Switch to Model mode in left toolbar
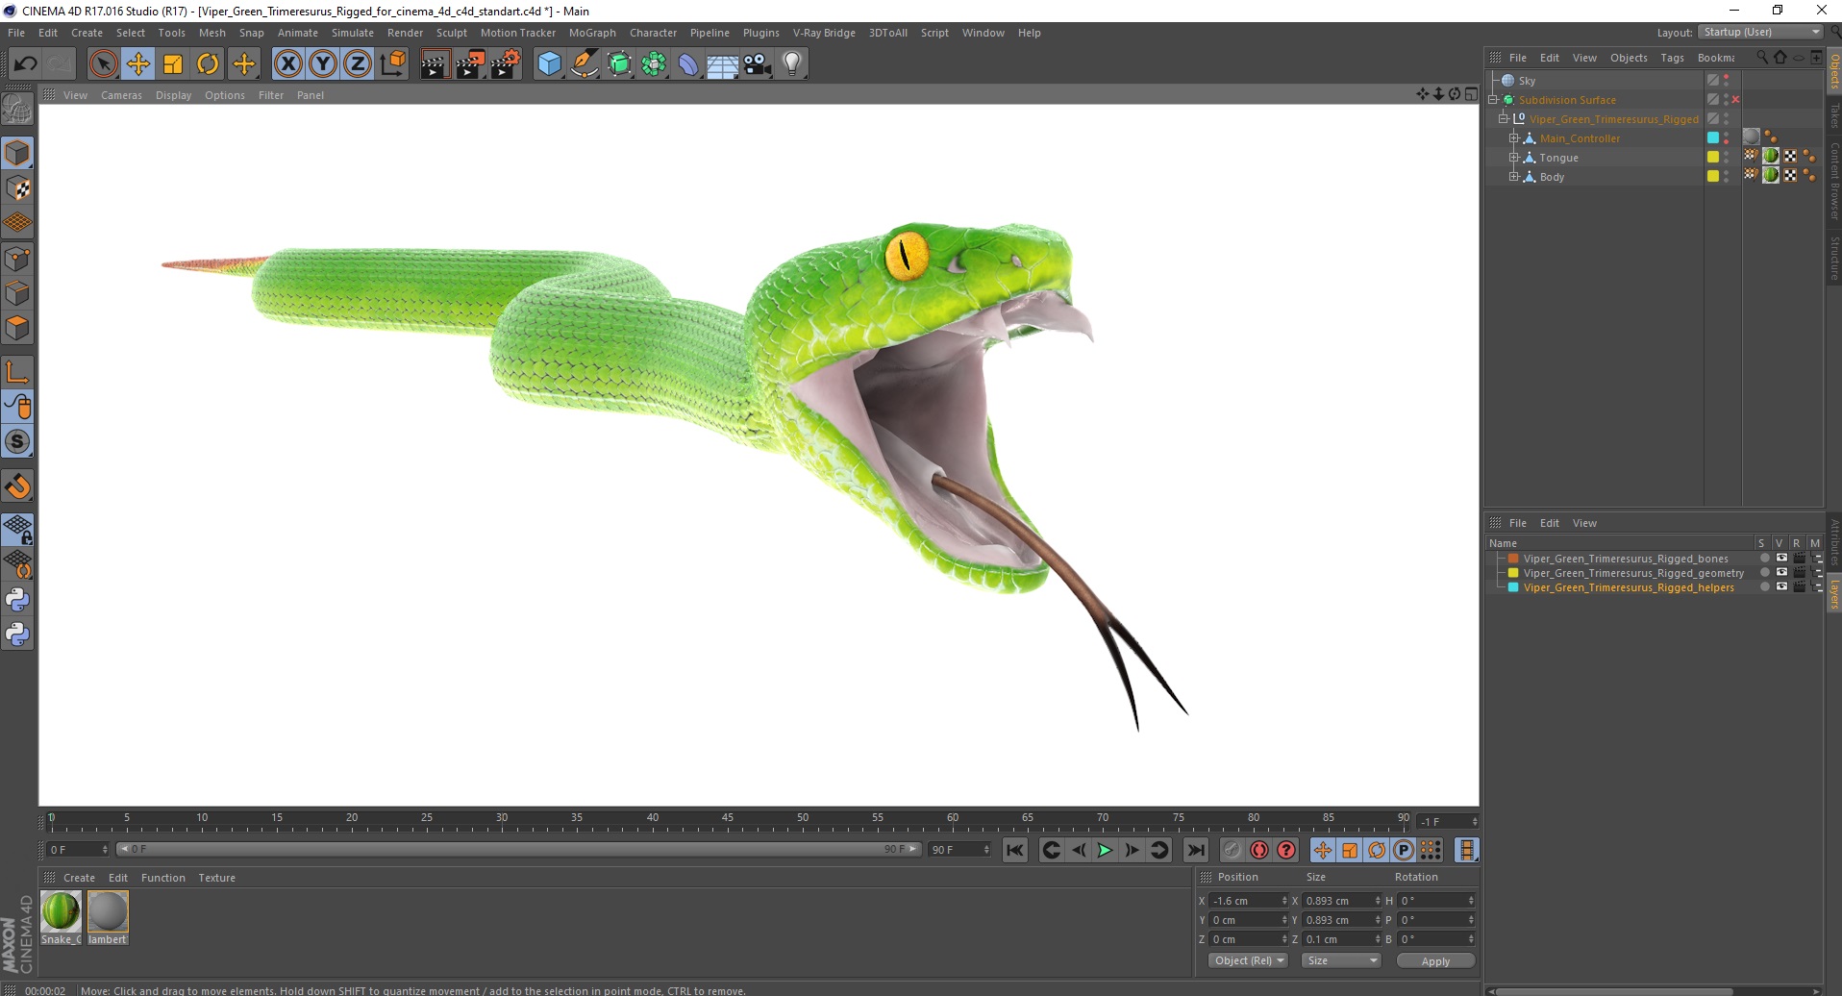Image resolution: width=1842 pixels, height=996 pixels. pos(17,153)
